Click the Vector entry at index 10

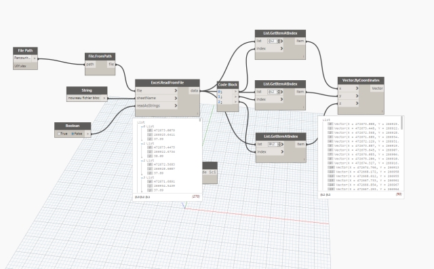pyautogui.click(x=363, y=168)
